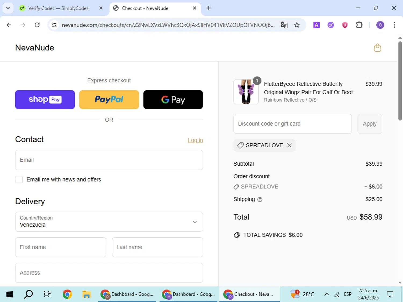
Task: Open the Chrome profile avatar
Action: (380, 25)
